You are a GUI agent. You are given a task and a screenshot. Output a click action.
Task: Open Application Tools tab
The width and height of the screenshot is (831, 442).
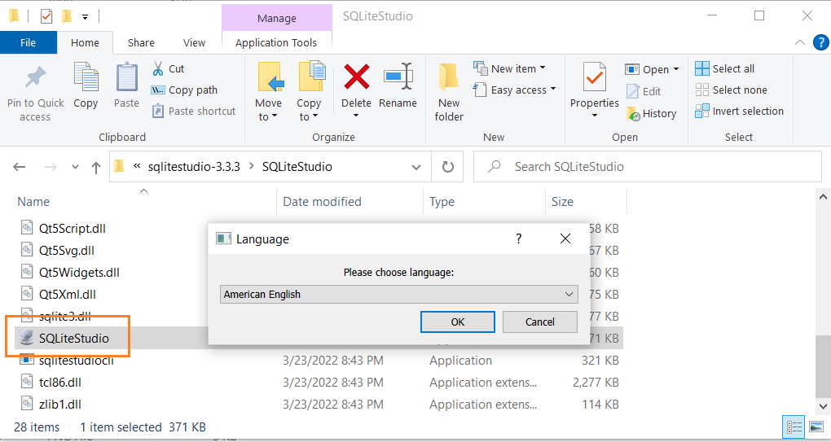click(276, 43)
